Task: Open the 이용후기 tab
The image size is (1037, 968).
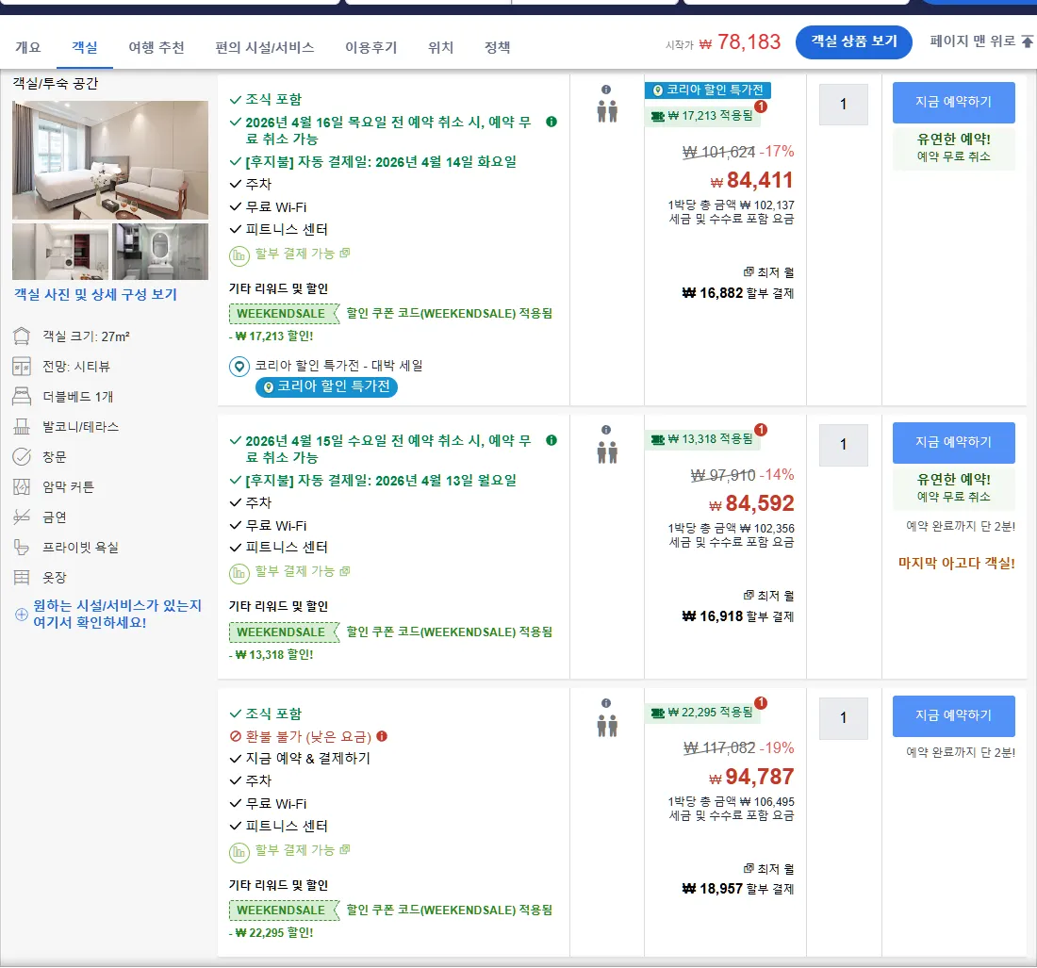Action: [x=371, y=48]
